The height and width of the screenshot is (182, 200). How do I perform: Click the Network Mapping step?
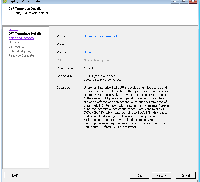tap(20, 51)
